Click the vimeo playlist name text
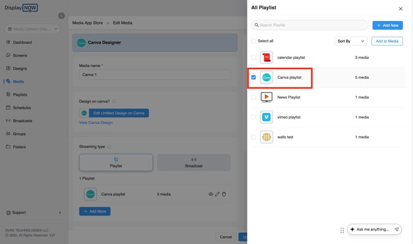Screen dimensions: 413x244 click(288, 117)
